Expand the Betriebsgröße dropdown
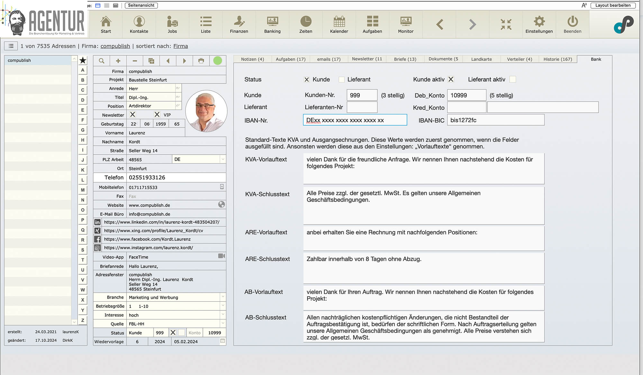The image size is (643, 375). 223,306
